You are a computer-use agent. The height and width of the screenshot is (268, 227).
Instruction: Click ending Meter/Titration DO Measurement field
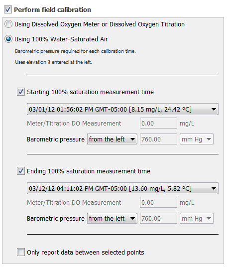click(158, 202)
